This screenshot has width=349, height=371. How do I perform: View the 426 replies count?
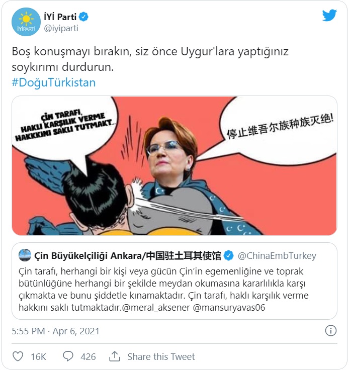point(88,356)
